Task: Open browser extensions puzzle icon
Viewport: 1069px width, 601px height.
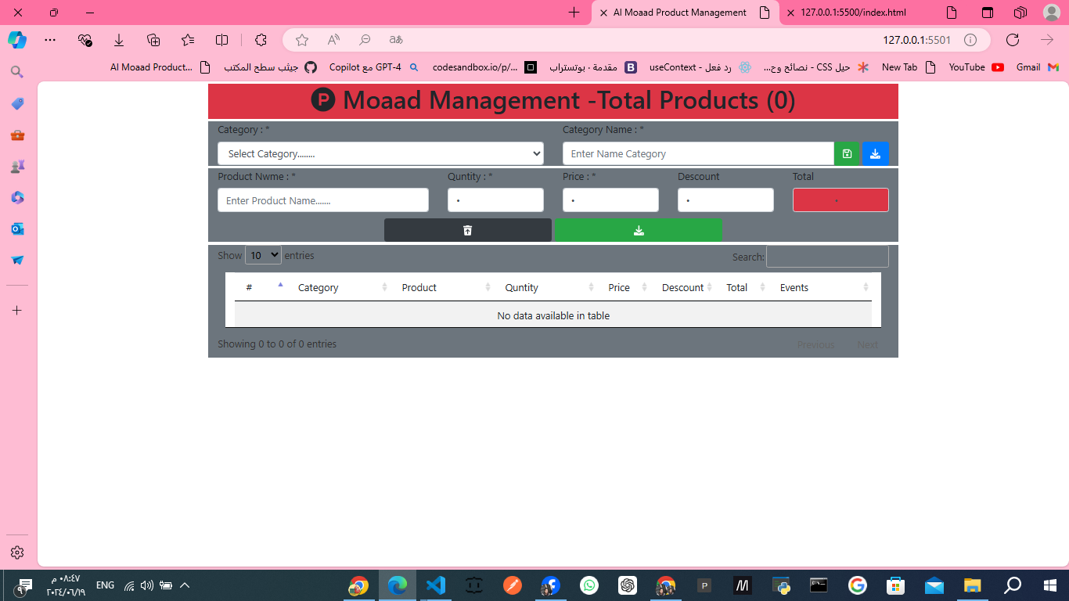Action: tap(261, 40)
